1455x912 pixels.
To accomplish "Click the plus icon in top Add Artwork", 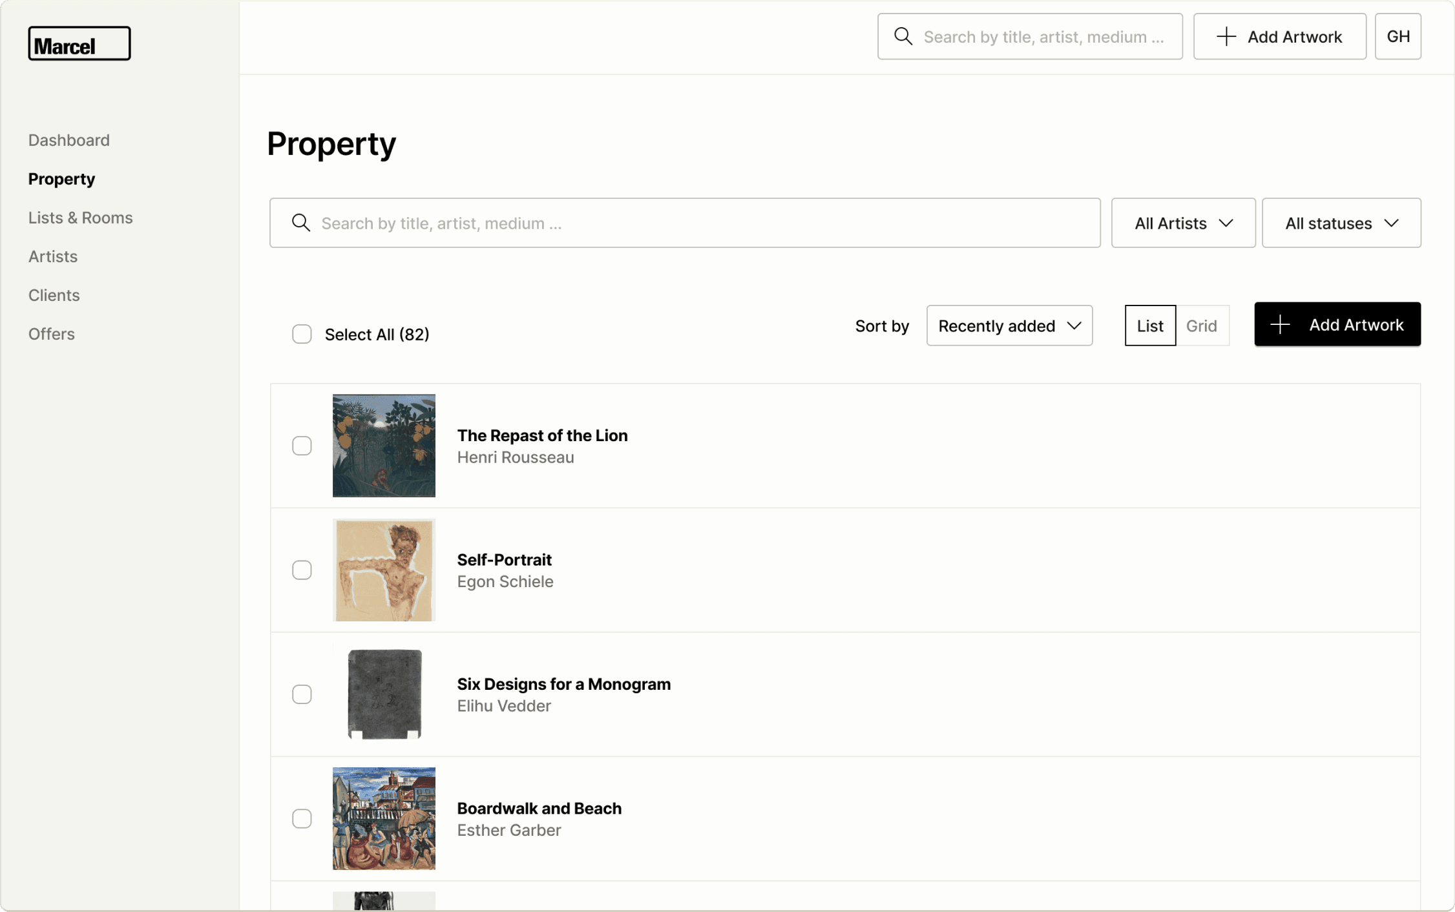I will (x=1226, y=37).
